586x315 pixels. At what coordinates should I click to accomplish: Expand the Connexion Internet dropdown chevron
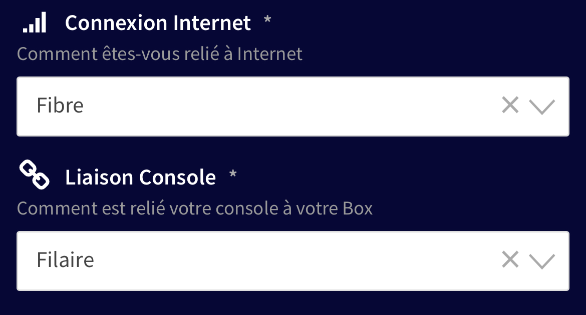pos(542,106)
